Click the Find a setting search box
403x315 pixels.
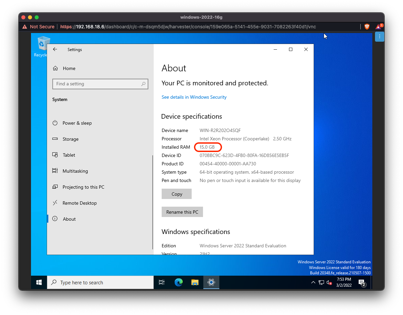click(100, 84)
